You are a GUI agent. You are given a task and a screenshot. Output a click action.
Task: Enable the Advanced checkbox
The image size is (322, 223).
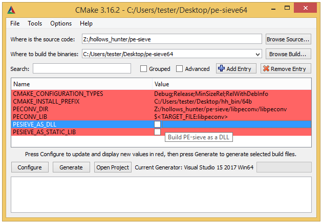pyautogui.click(x=179, y=69)
